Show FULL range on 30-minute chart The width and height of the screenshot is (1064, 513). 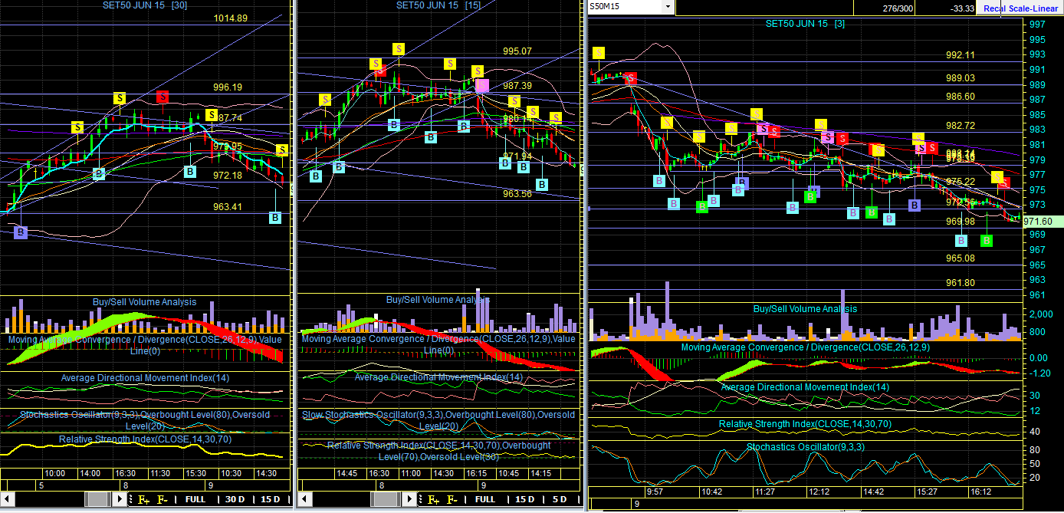click(195, 499)
